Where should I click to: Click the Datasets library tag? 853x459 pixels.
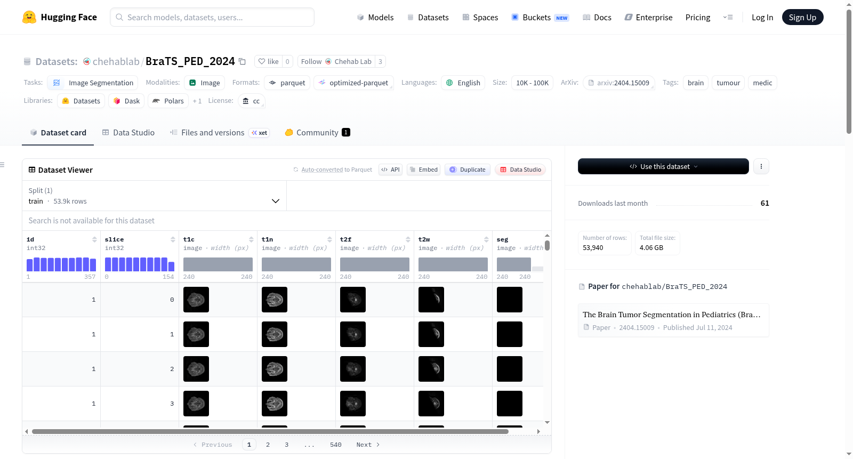[81, 101]
